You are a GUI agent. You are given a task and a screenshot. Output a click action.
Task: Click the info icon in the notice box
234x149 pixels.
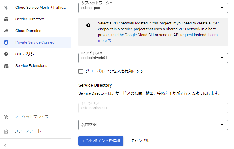pyautogui.click(x=88, y=25)
